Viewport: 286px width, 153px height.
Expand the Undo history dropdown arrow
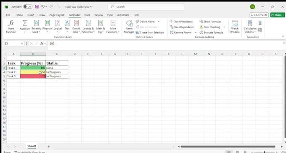point(46,7)
